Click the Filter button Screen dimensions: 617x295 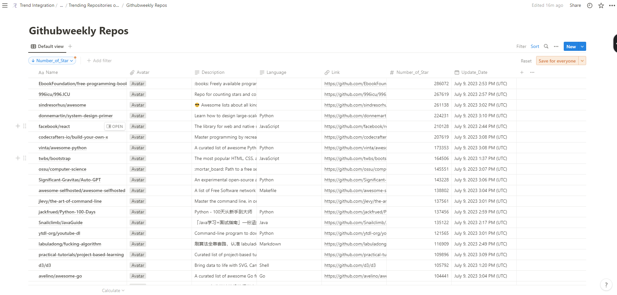(521, 46)
